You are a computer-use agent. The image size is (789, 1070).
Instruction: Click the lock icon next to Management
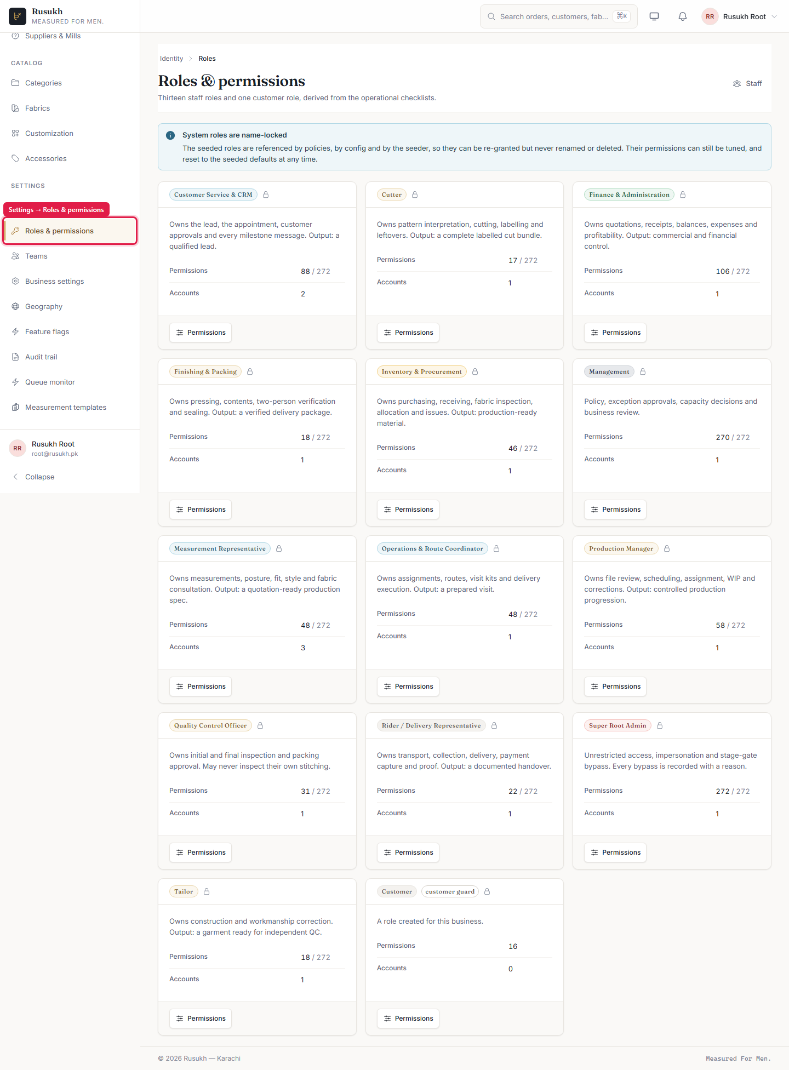point(643,371)
